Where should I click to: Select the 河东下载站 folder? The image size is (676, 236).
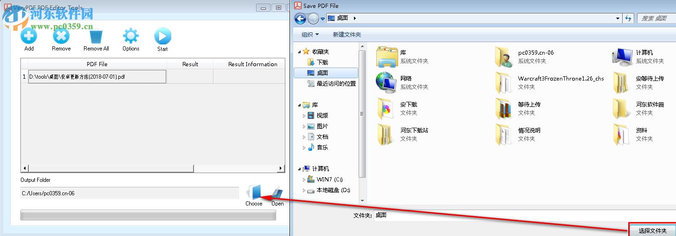coord(386,134)
